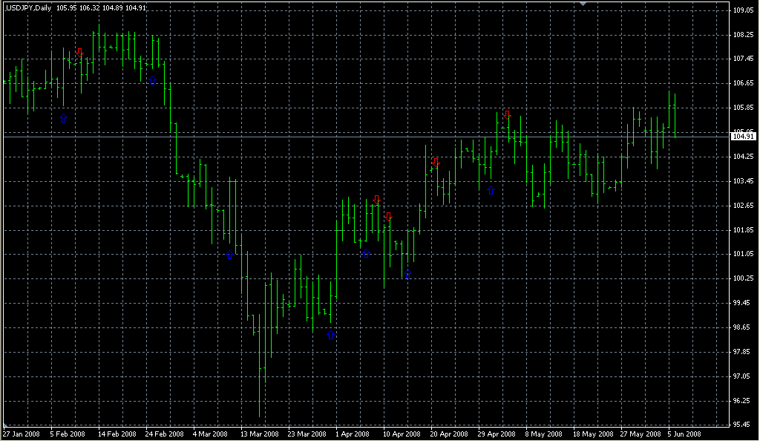Click the 95.45 label on the price axis

click(743, 425)
